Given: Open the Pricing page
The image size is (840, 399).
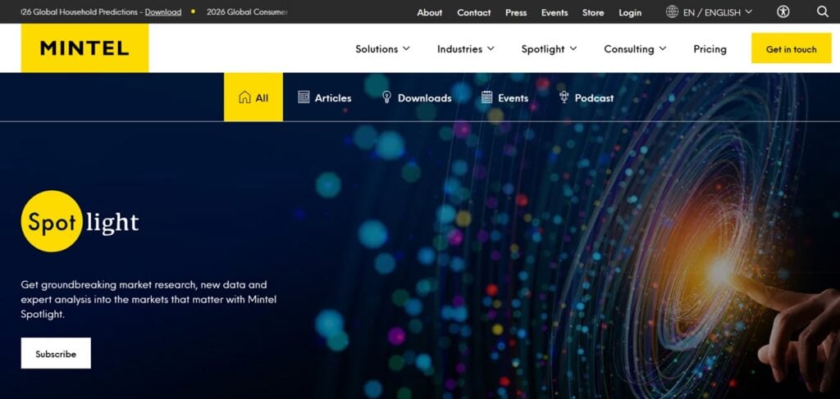Looking at the screenshot, I should click(710, 48).
